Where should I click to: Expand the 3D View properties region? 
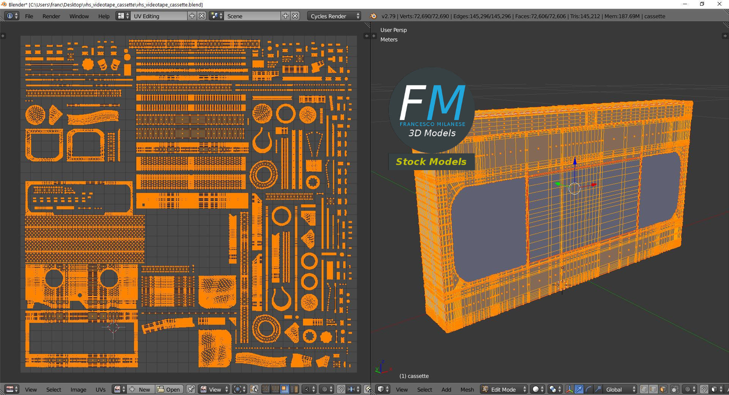(x=725, y=36)
